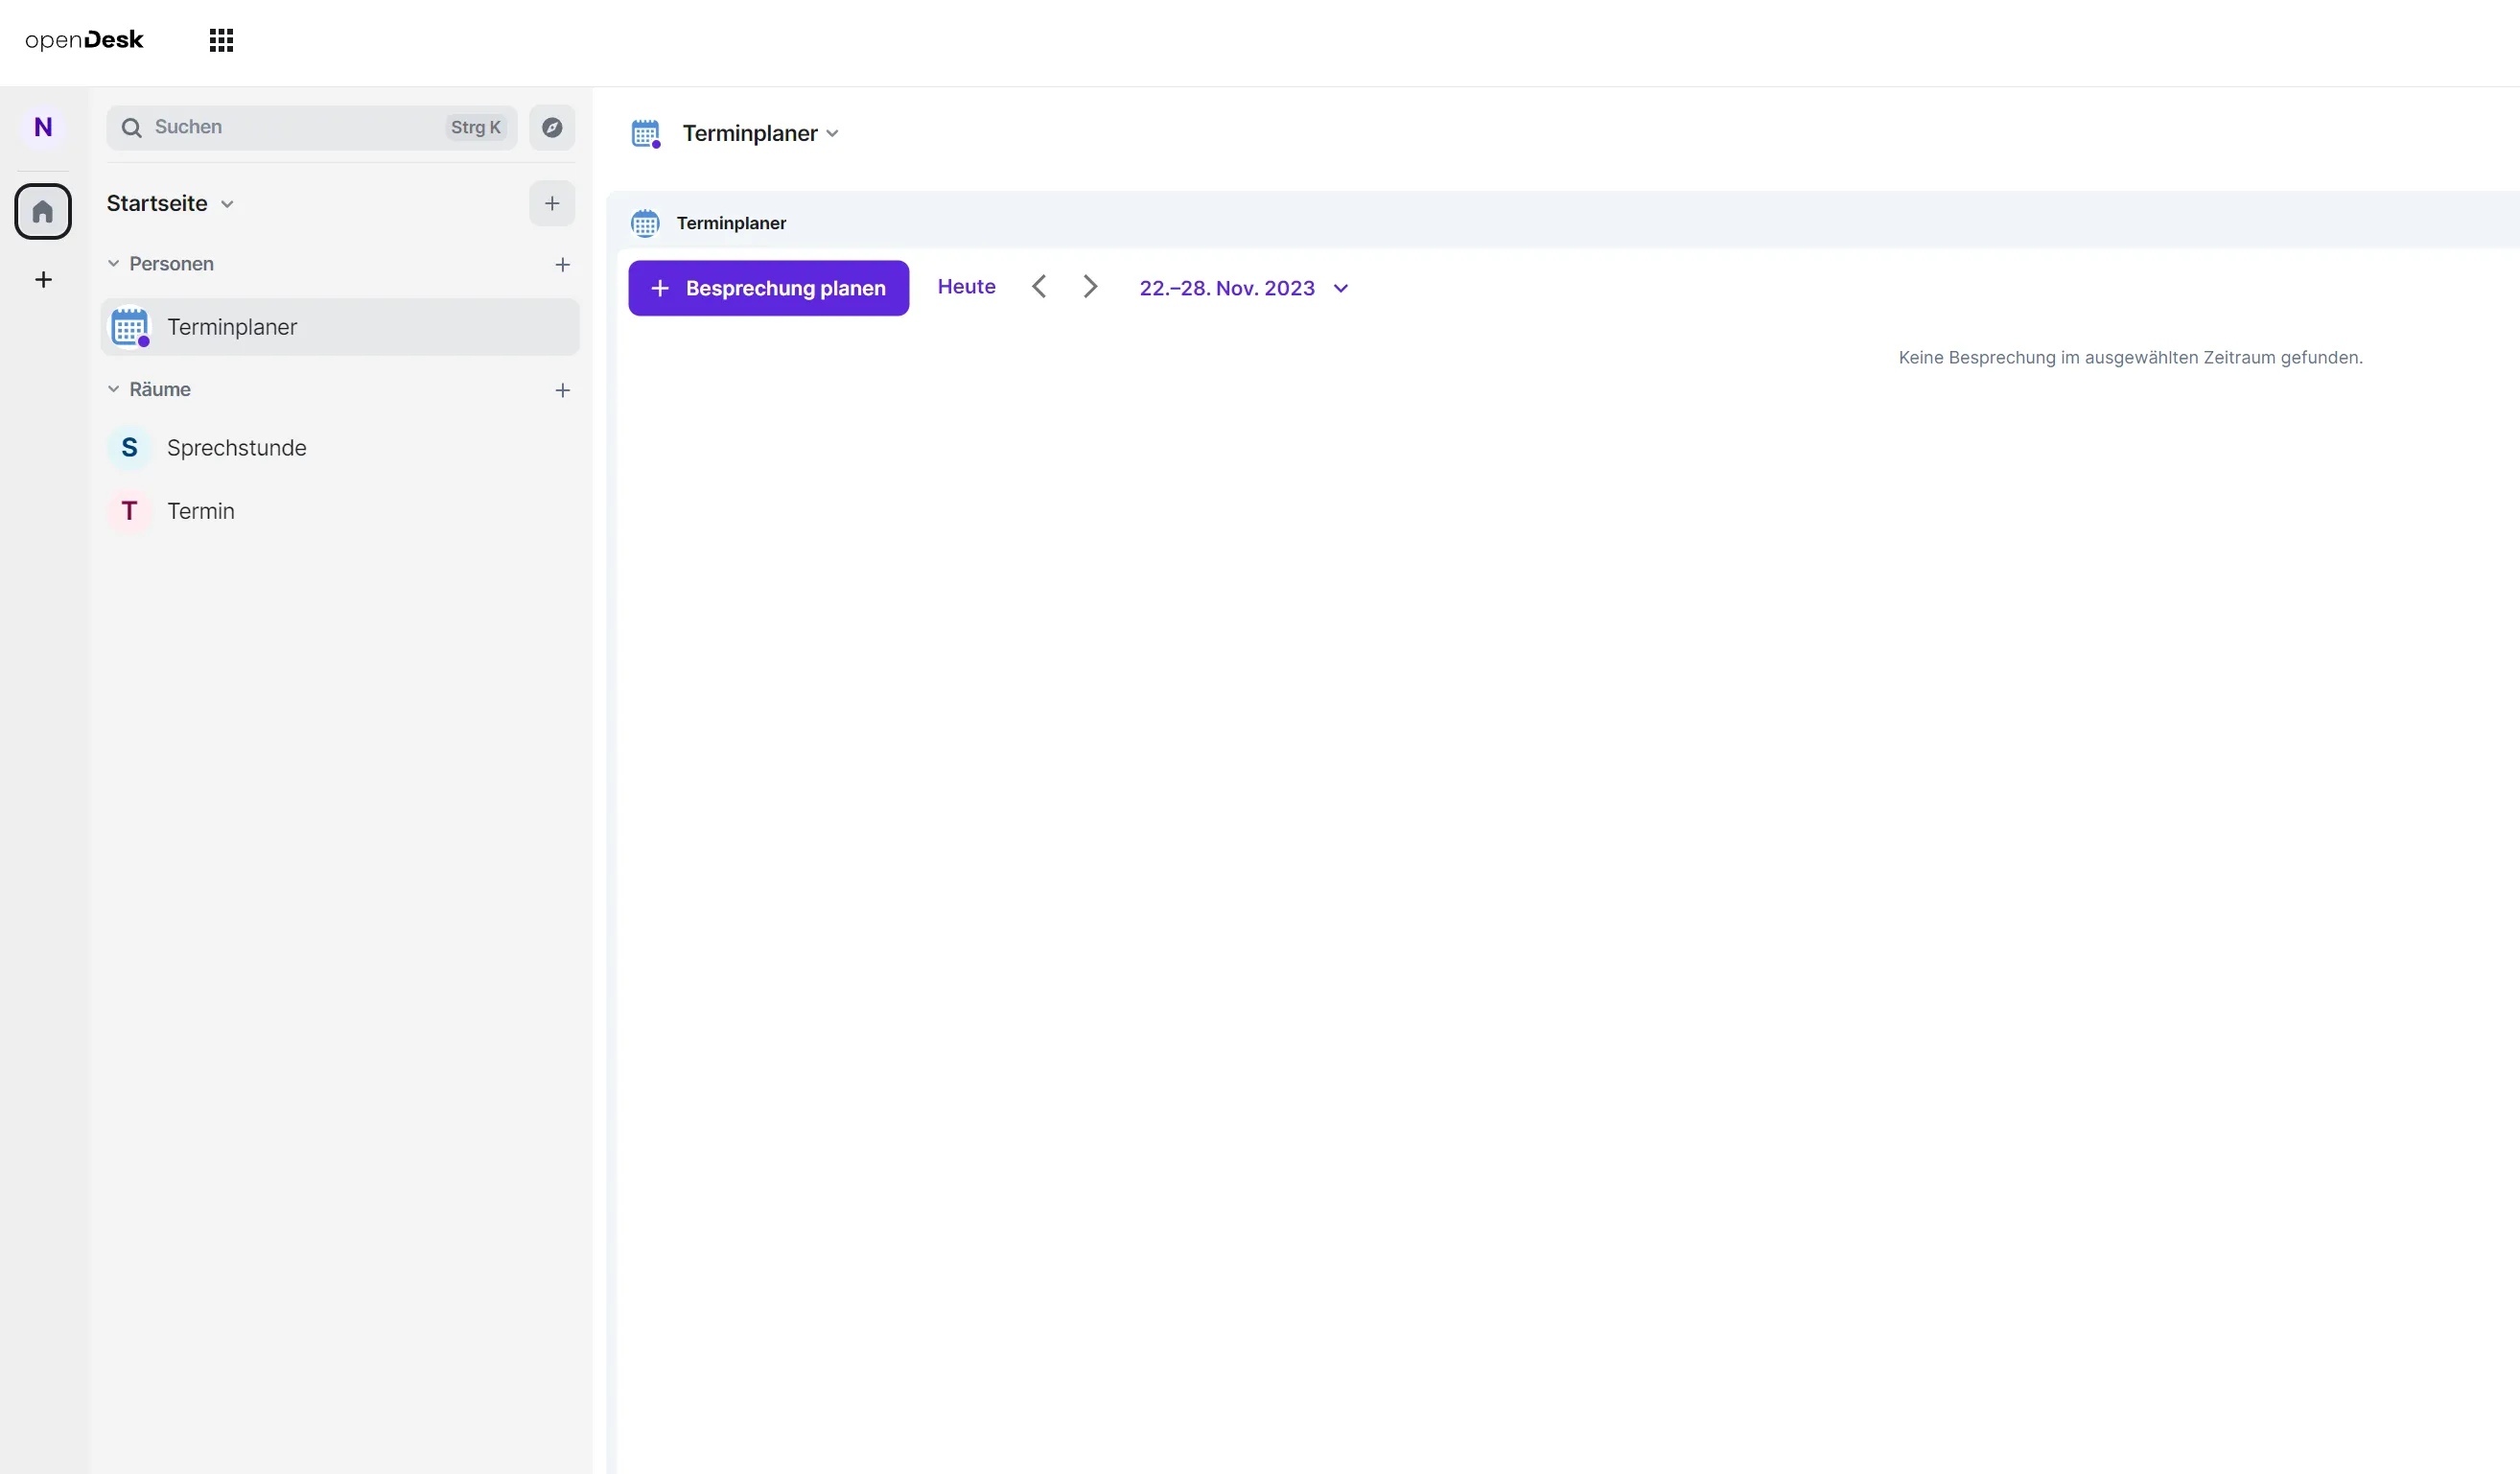This screenshot has height=1474, width=2520.
Task: Add a new room in Räume
Action: (x=563, y=390)
